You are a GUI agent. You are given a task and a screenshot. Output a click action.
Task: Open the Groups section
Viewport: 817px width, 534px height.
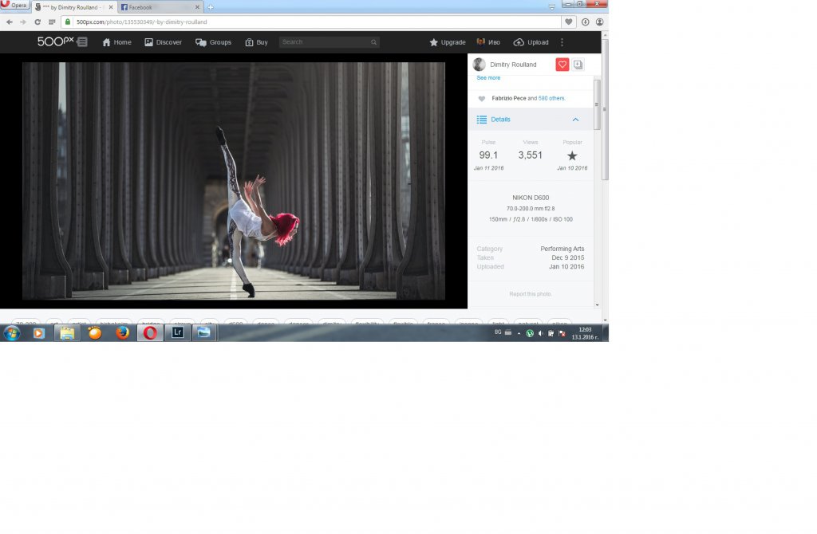pyautogui.click(x=213, y=42)
